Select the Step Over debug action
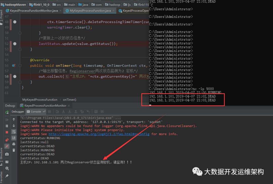Screen dimensions: 273x184 point(58,111)
